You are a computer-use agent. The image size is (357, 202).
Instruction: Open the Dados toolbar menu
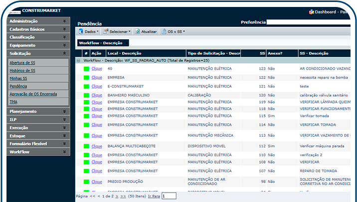coord(90,31)
